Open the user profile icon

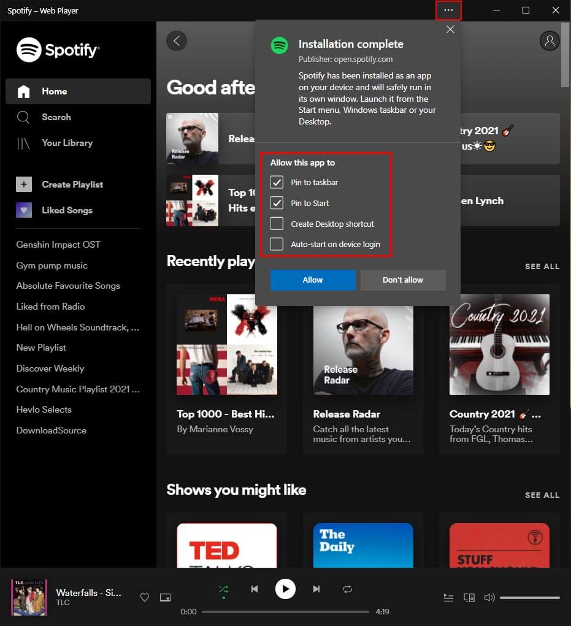tap(550, 40)
